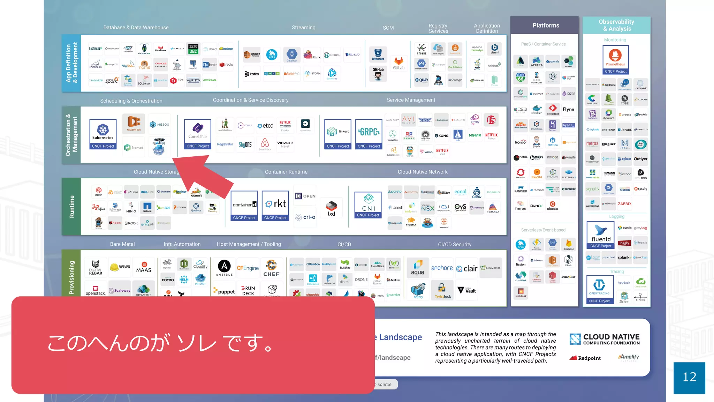
Task: Click the Runtime row label
Action: click(x=71, y=207)
